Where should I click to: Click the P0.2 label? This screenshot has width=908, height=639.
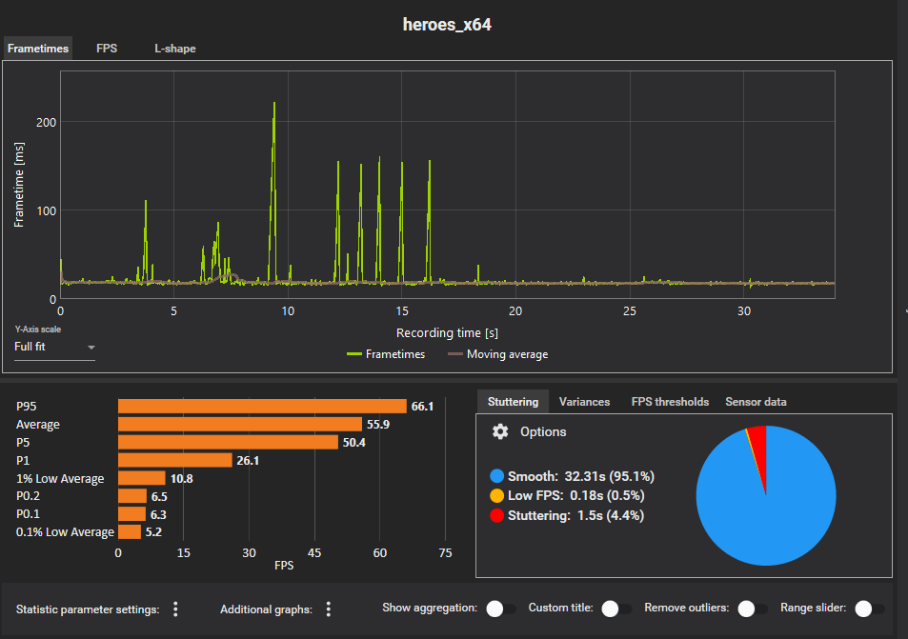pyautogui.click(x=29, y=496)
